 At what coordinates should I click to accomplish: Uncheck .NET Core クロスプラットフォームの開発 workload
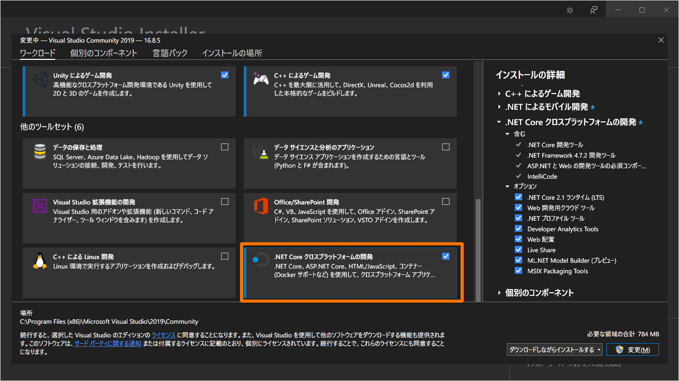click(446, 256)
